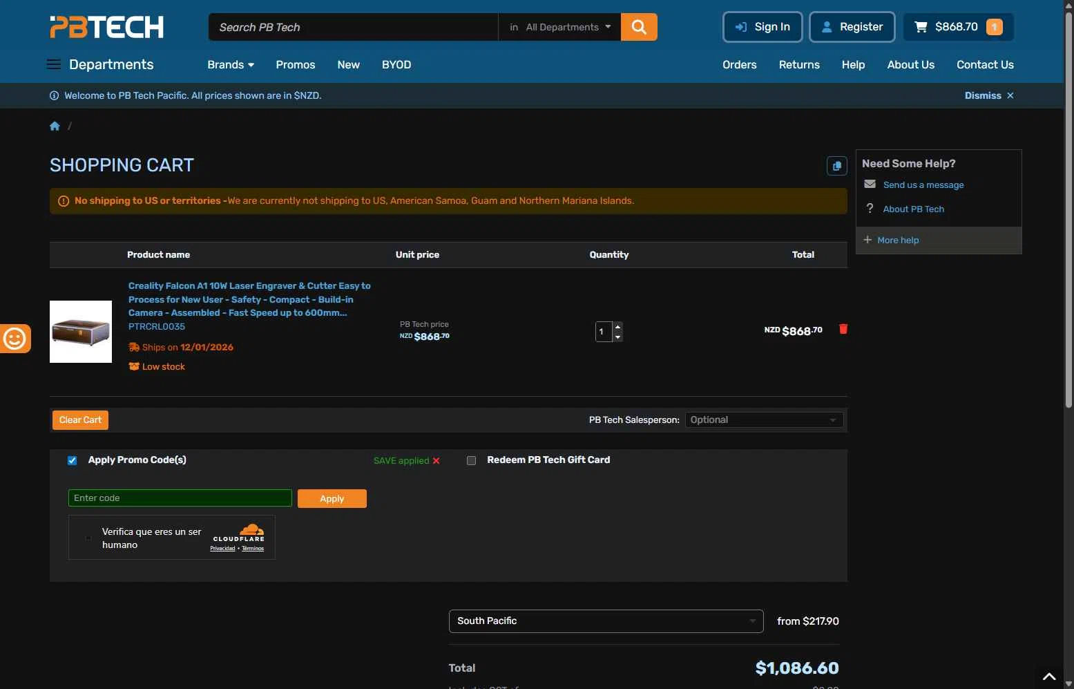Open the smiley feedback widget
Image resolution: width=1074 pixels, height=689 pixels.
point(15,339)
